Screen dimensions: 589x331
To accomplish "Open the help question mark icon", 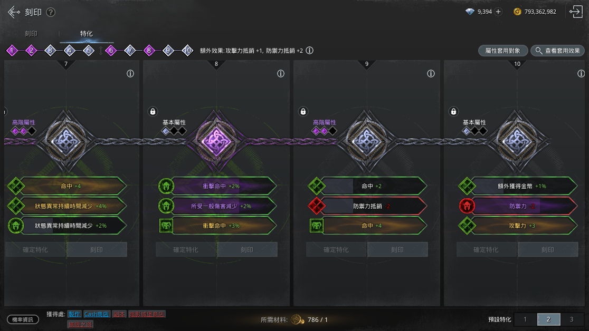I will [51, 12].
